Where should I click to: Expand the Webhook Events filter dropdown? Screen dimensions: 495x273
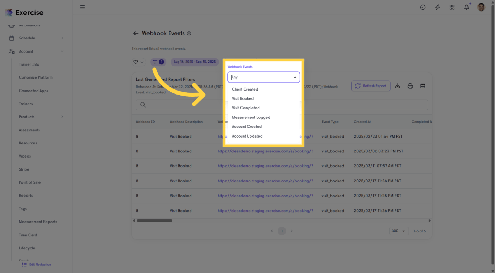tap(263, 77)
